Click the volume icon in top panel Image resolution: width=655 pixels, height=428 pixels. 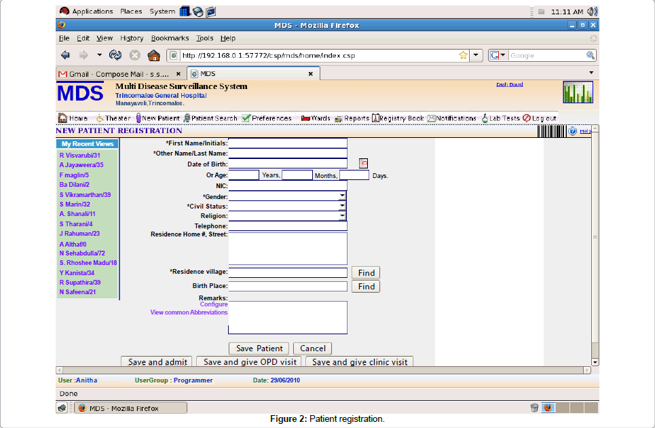point(592,12)
